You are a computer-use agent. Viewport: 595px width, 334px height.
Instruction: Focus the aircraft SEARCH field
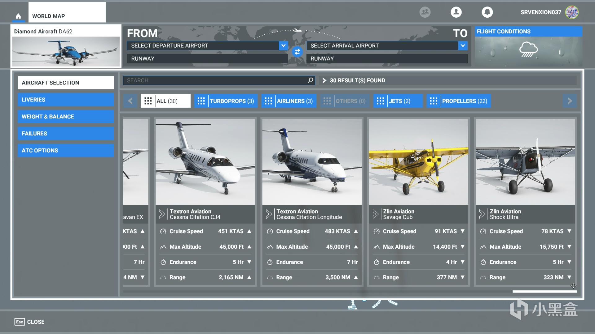point(219,80)
